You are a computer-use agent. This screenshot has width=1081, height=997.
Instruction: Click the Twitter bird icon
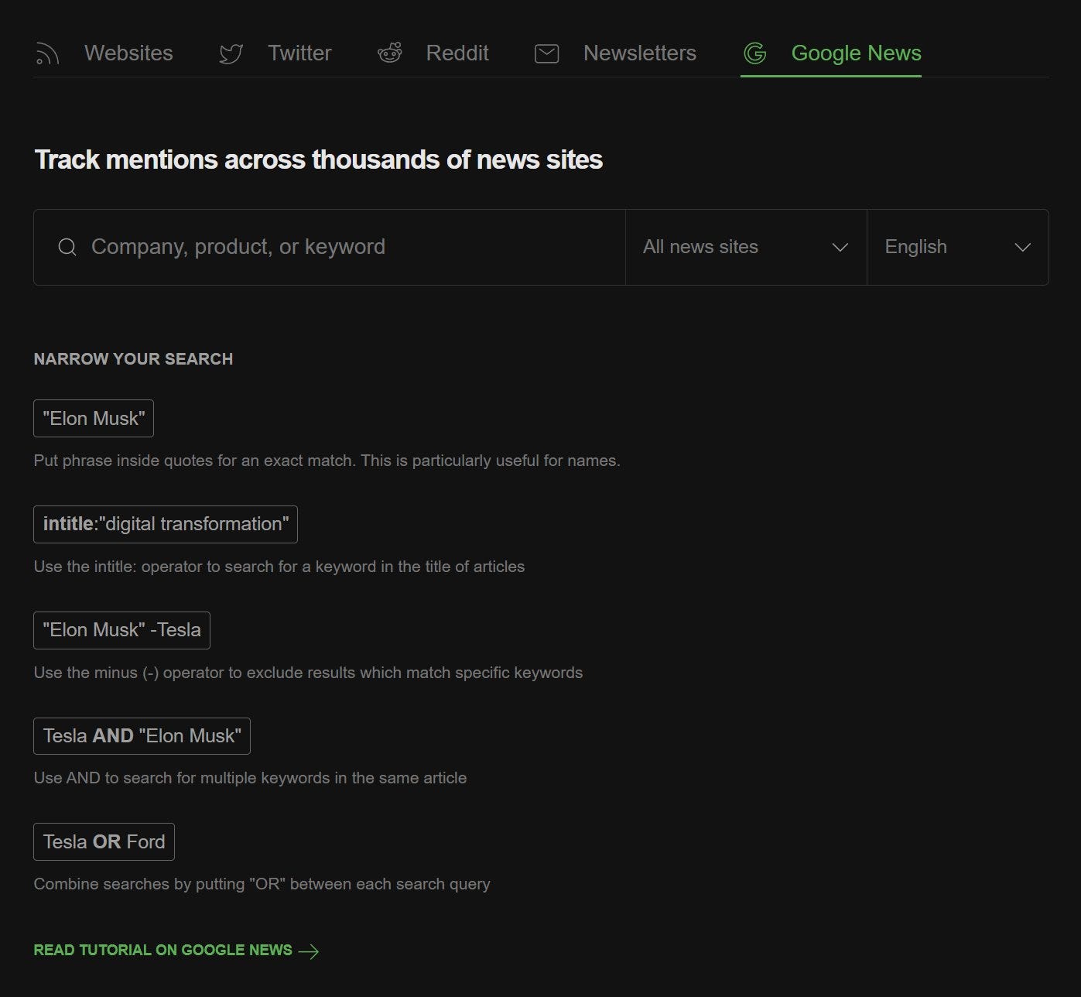(x=231, y=53)
